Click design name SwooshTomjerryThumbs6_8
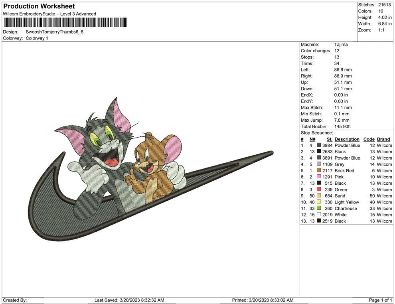The height and width of the screenshot is (304, 395). click(54, 32)
